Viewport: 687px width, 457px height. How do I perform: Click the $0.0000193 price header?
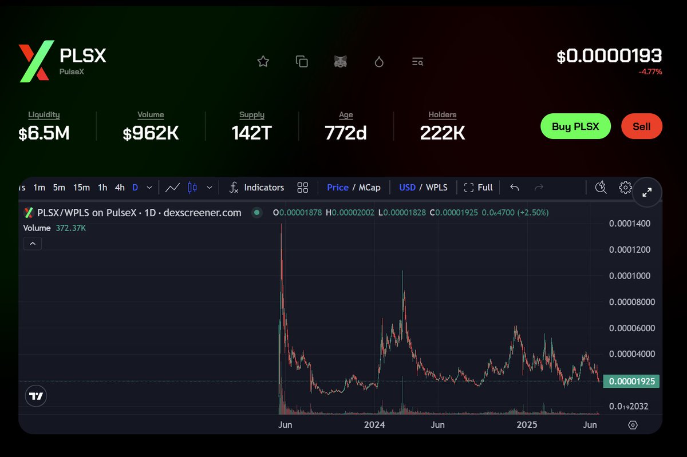(x=609, y=56)
